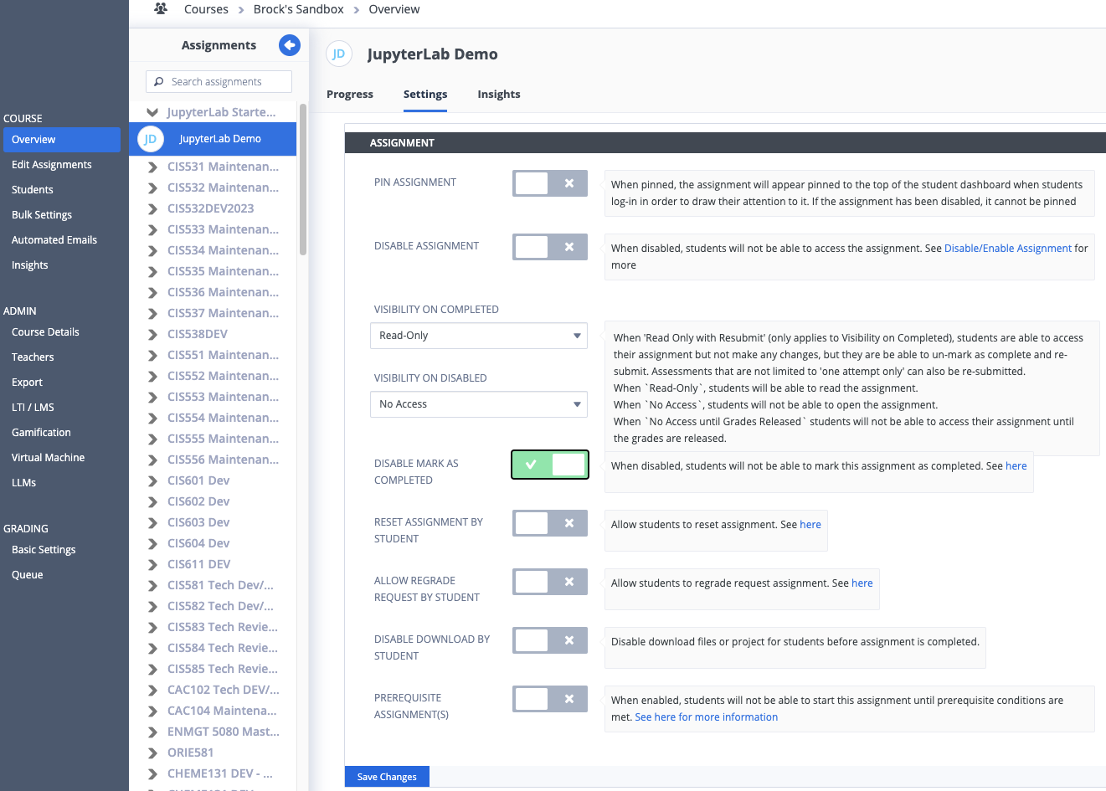Open 'here' link for reset assignment
The width and height of the screenshot is (1106, 791).
pos(810,525)
